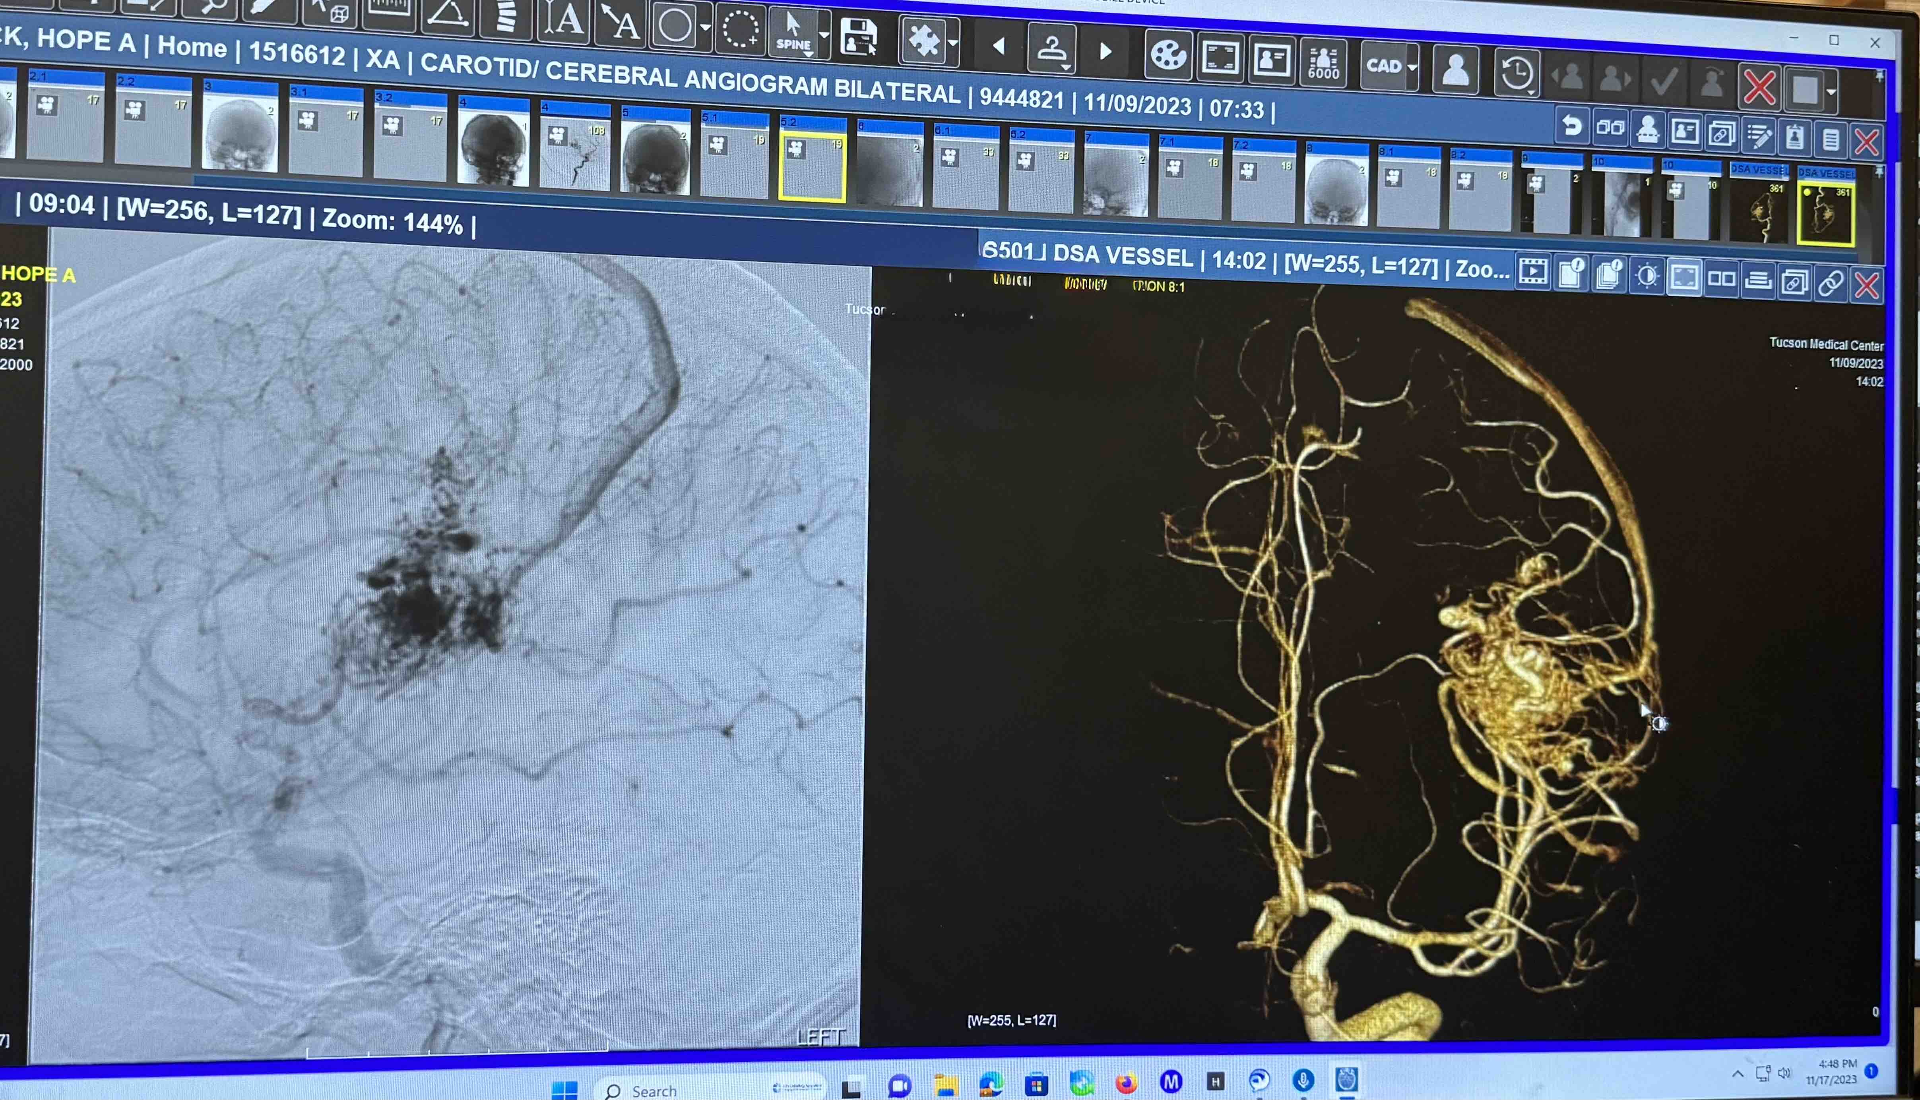Open the color palette tool
The width and height of the screenshot is (1920, 1100).
[1169, 56]
